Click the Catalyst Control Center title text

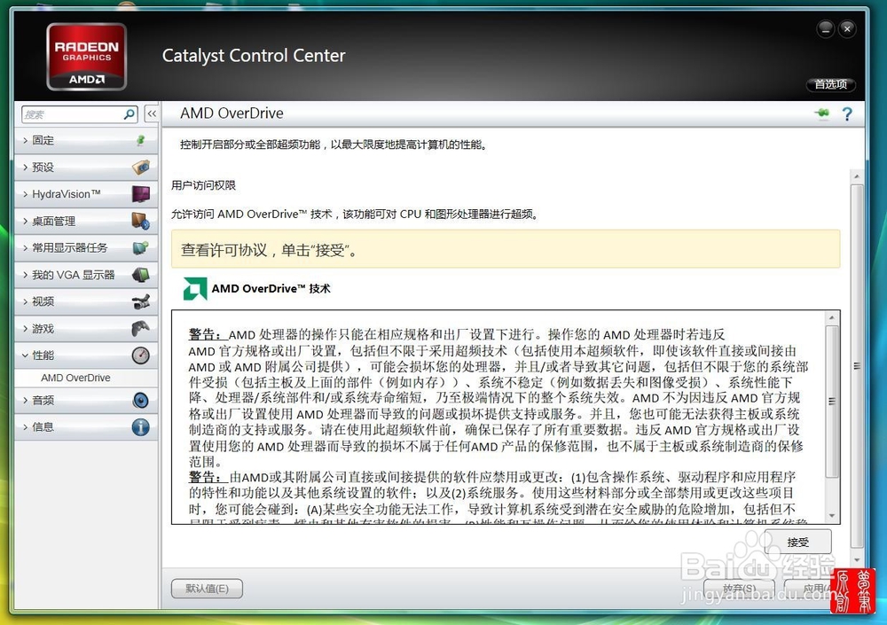click(254, 56)
